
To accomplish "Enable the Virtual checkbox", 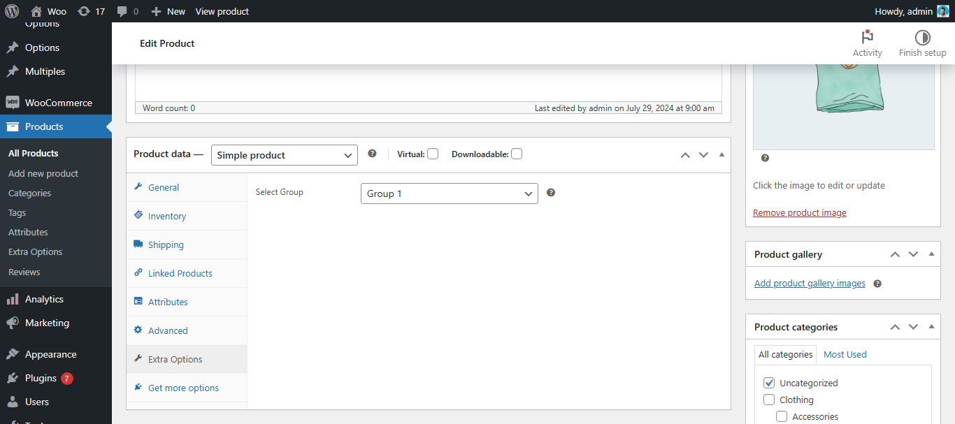I will tap(433, 154).
